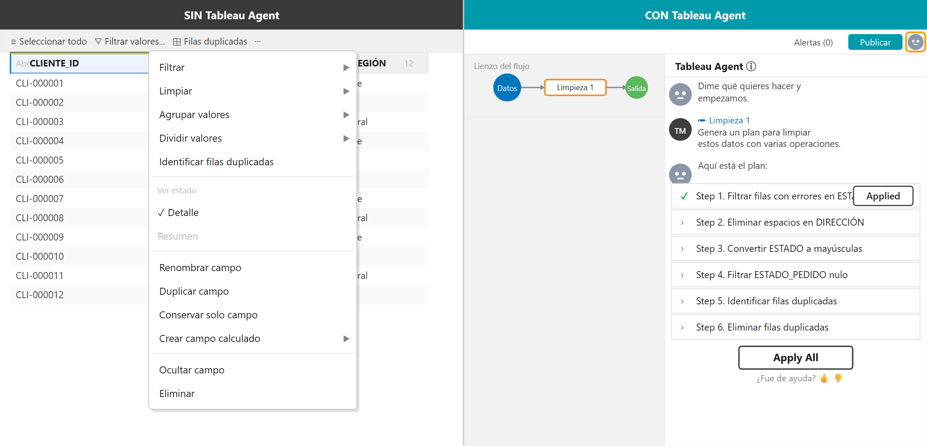The width and height of the screenshot is (927, 446).
Task: Click the CLI-000009 cell
Action: (79, 237)
